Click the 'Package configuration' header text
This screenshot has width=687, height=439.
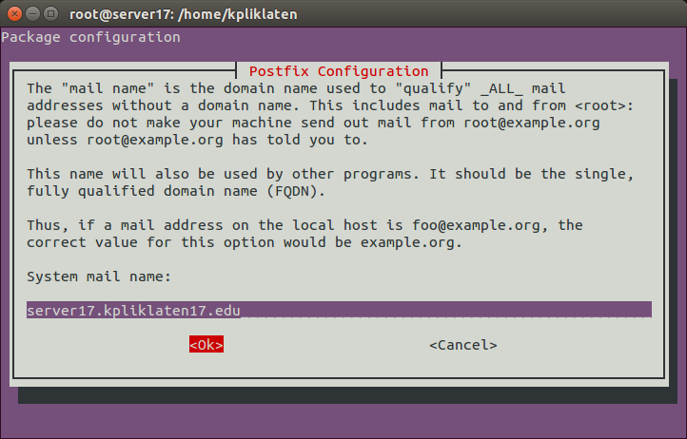90,37
